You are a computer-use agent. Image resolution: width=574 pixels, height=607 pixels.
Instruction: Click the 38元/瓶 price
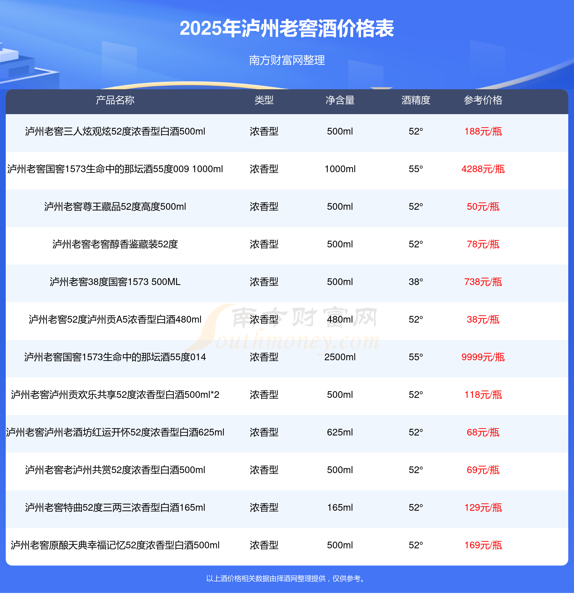[x=483, y=319]
